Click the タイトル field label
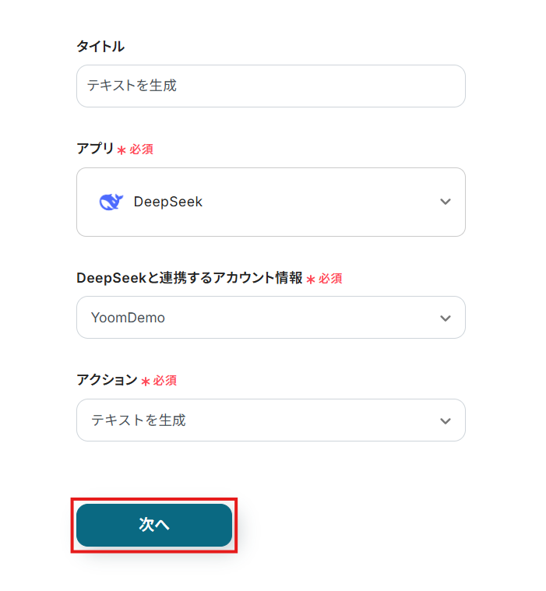The width and height of the screenshot is (546, 591). [x=100, y=47]
